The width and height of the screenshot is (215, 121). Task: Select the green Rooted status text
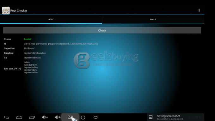point(28,39)
